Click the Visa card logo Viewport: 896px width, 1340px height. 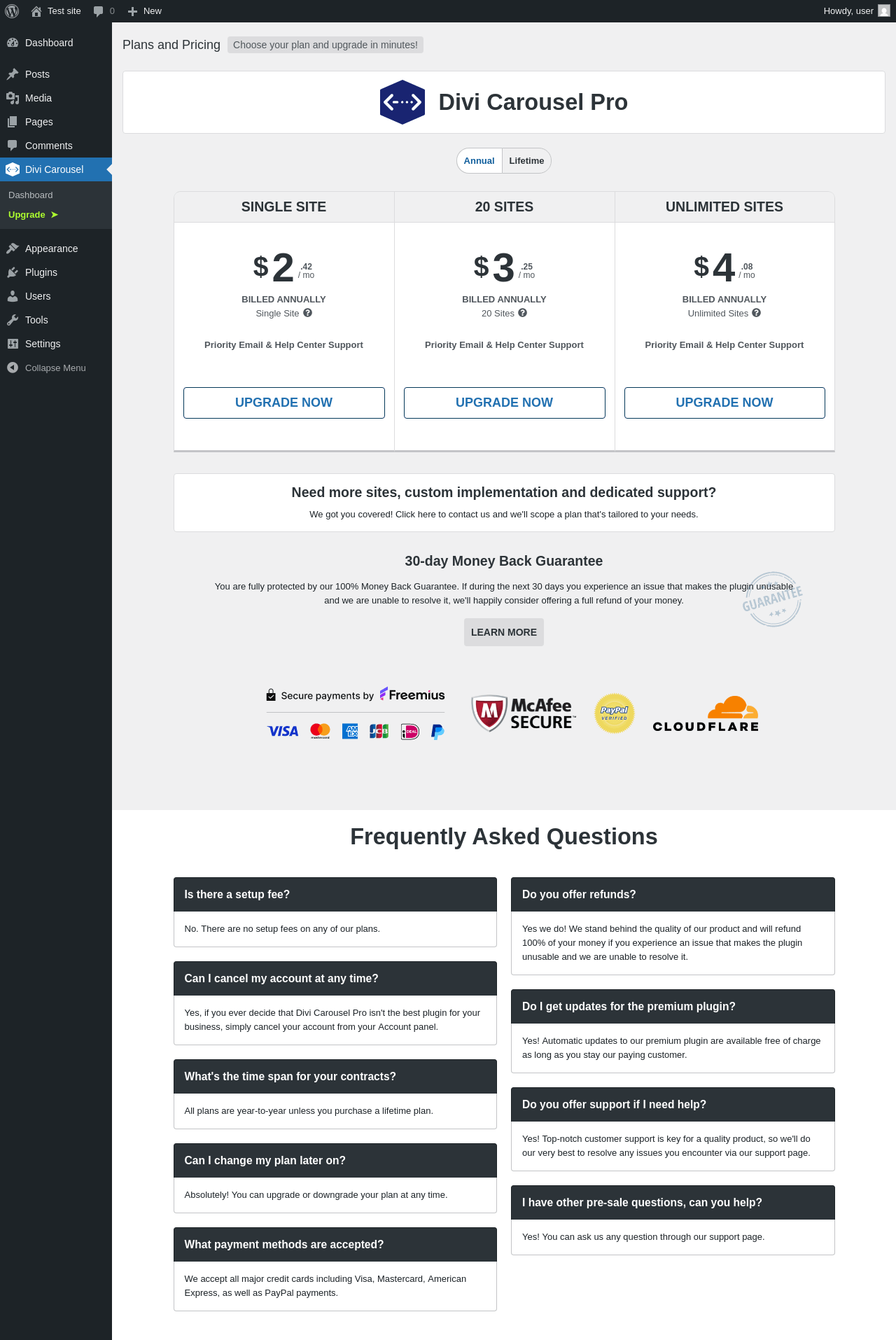click(x=283, y=732)
